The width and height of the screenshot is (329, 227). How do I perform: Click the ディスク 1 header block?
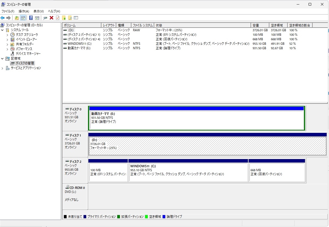pyautogui.click(x=75, y=144)
